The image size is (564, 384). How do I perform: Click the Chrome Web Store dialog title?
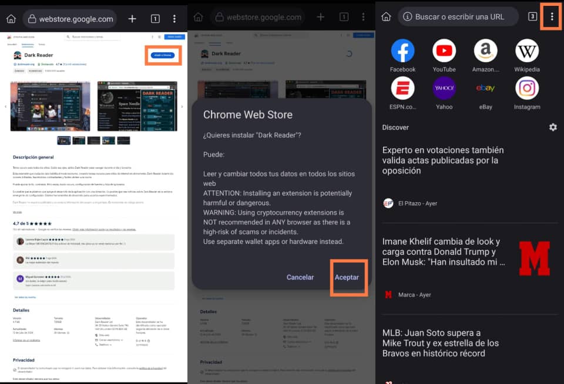click(x=248, y=114)
